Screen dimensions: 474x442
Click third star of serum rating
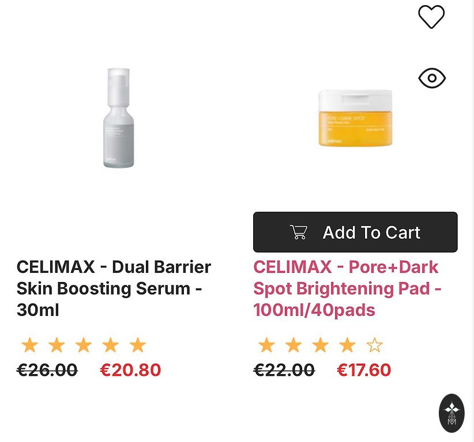tap(84, 345)
